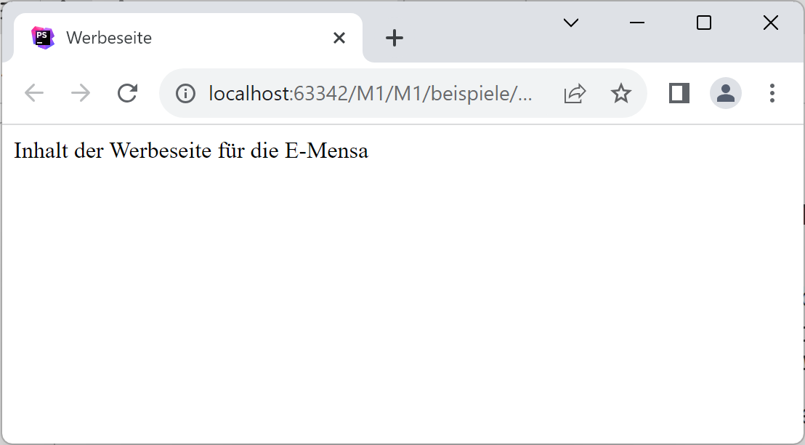Close the Werbeseite tab
805x445 pixels.
click(339, 38)
